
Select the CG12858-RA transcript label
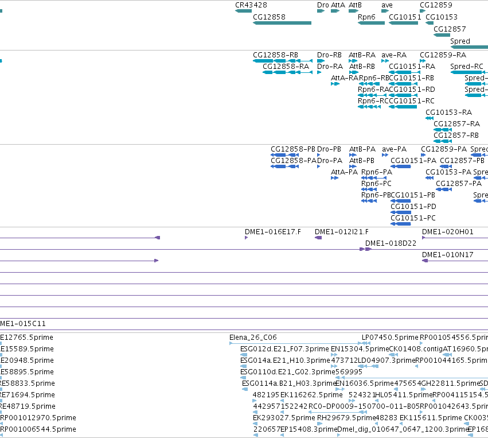tap(286, 67)
